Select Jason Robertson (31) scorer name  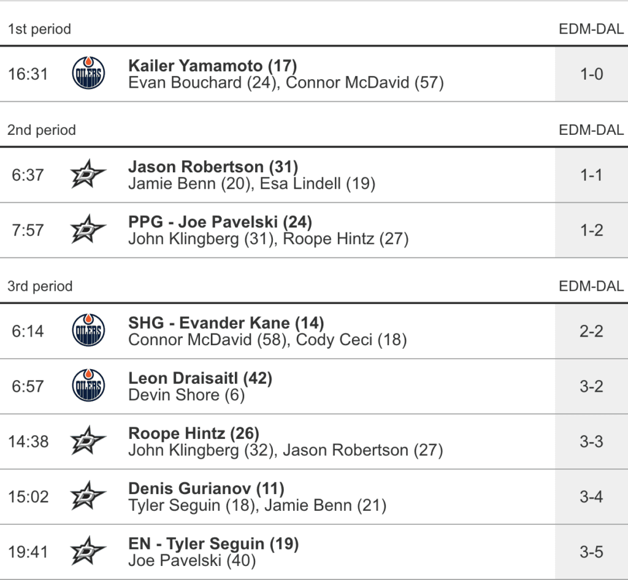[213, 167]
